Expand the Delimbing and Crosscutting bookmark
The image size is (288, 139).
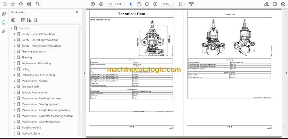(x=15, y=75)
